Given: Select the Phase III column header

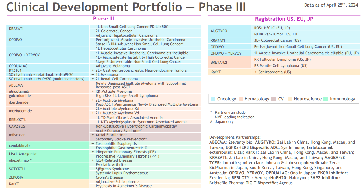Looking at the screenshot, I should click(104, 19).
